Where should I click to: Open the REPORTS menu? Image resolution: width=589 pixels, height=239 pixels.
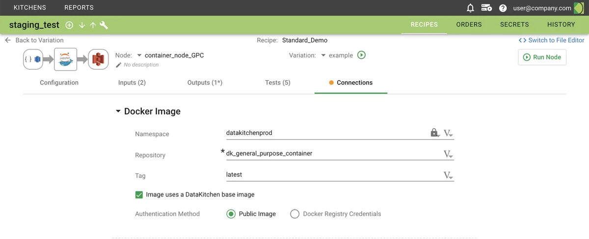click(79, 8)
